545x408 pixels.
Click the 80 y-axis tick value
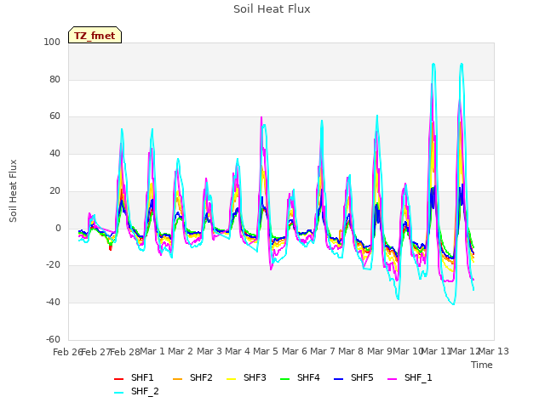(x=54, y=79)
